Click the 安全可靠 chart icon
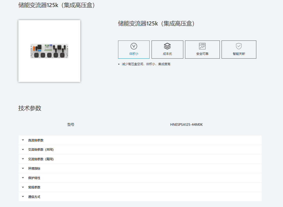Screen dimensions: 283x207 [x=202, y=46]
